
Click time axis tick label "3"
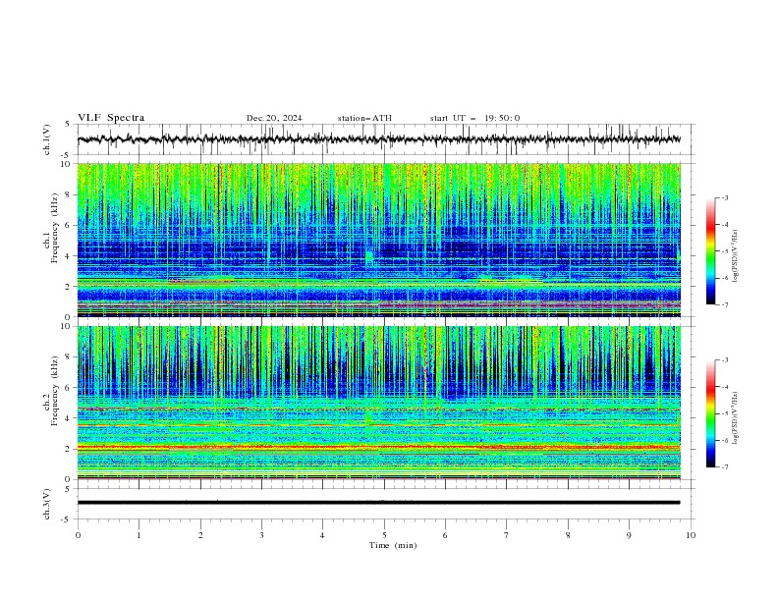[261, 535]
